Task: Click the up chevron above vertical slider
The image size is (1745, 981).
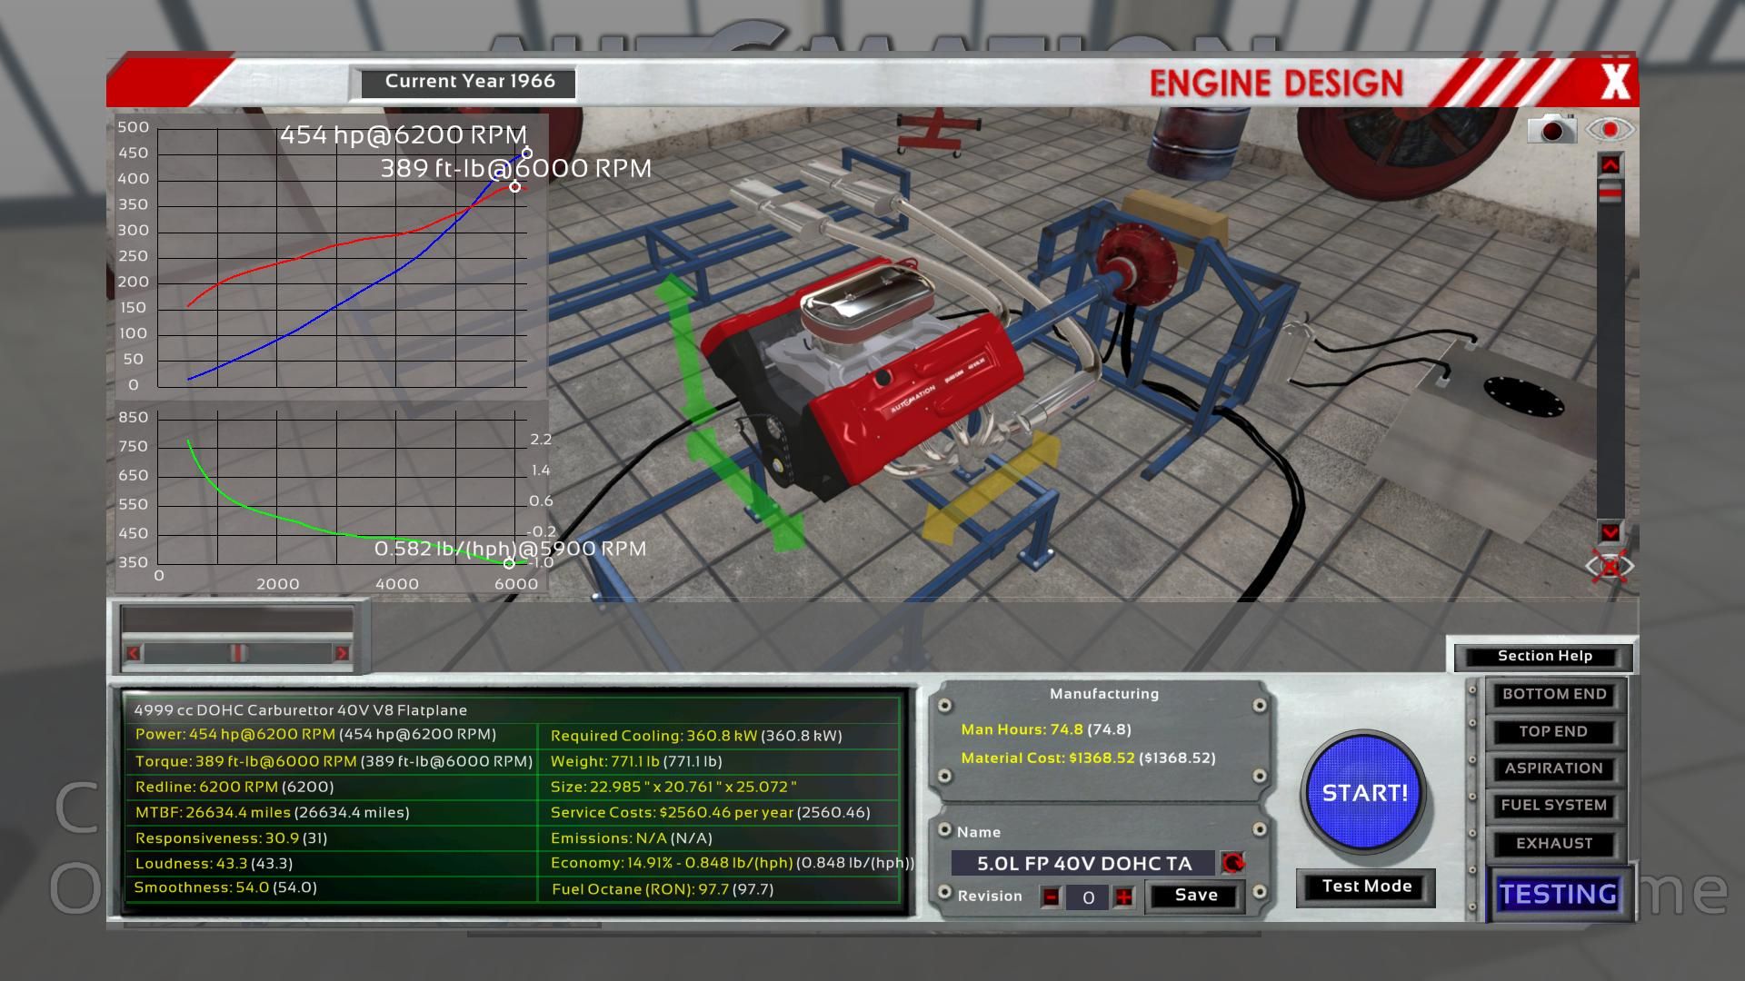Action: pos(1610,164)
